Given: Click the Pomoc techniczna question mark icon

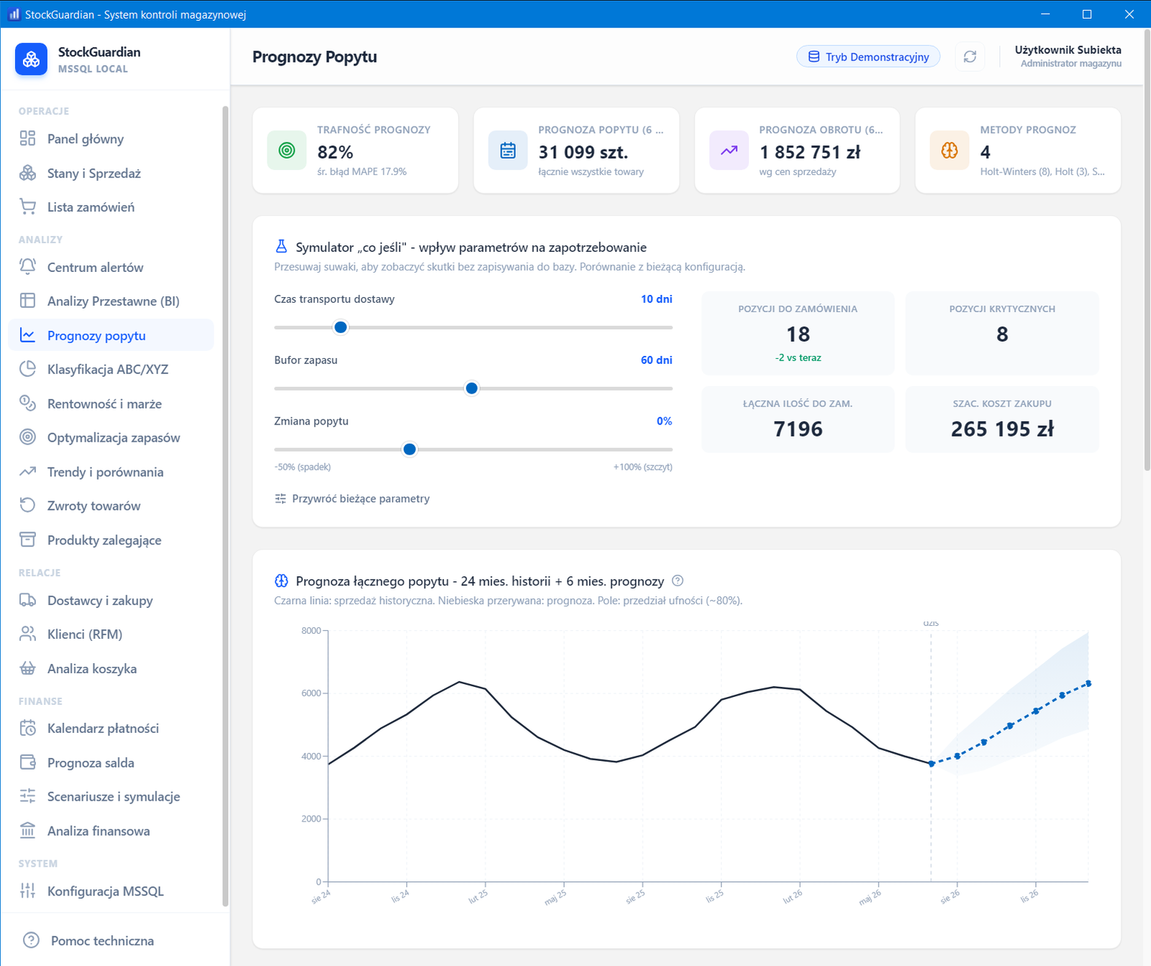Looking at the screenshot, I should (31, 940).
